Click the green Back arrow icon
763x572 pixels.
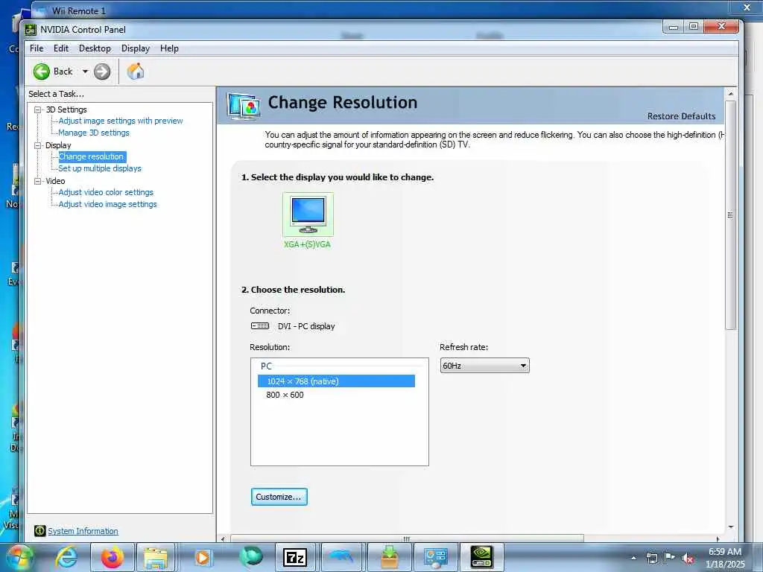[42, 71]
